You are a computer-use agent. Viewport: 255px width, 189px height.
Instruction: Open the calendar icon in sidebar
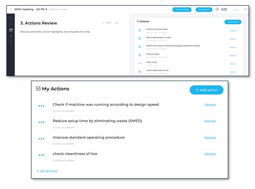tap(11, 30)
